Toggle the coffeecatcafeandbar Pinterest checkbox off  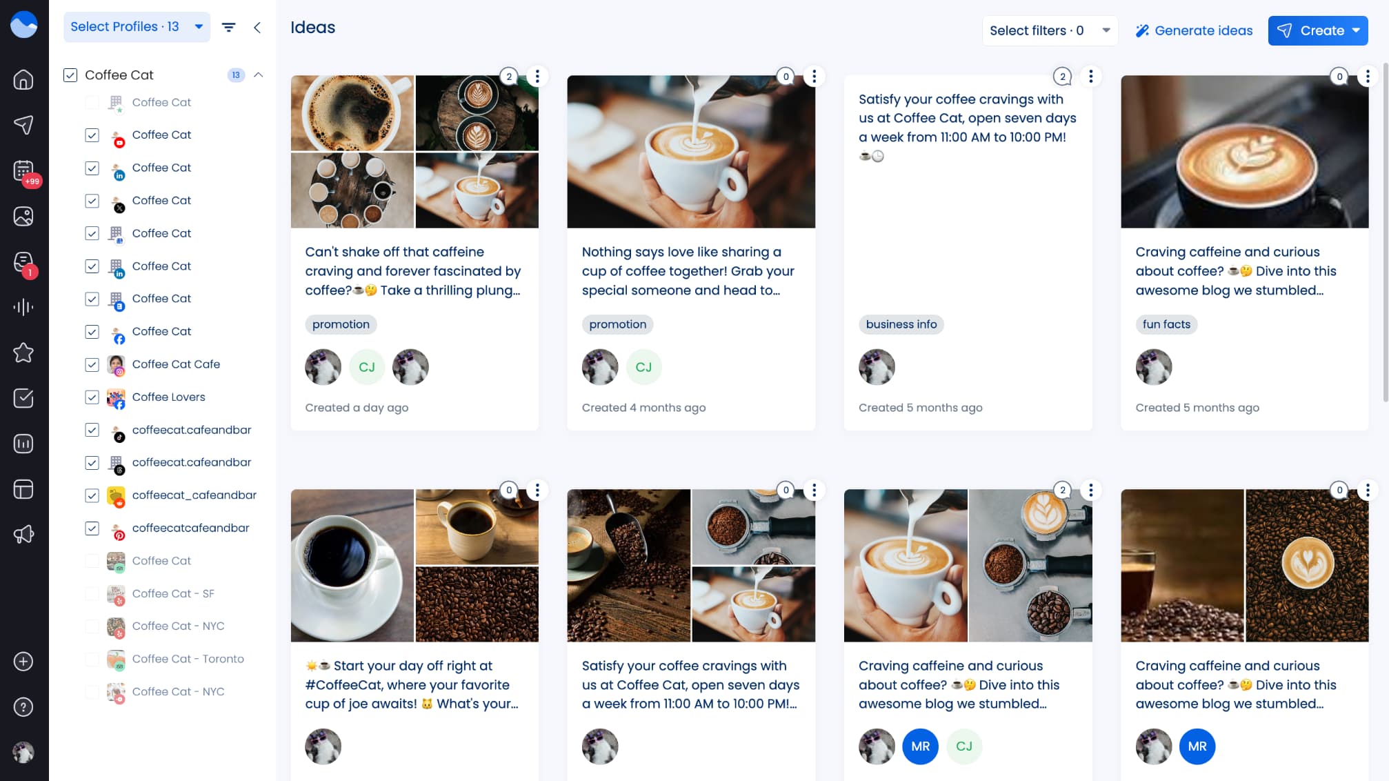pos(92,528)
